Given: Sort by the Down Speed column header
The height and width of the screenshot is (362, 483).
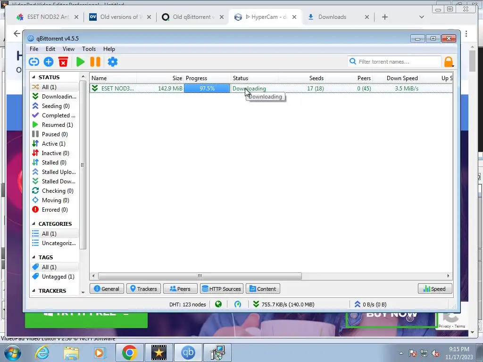Looking at the screenshot, I should (x=396, y=78).
